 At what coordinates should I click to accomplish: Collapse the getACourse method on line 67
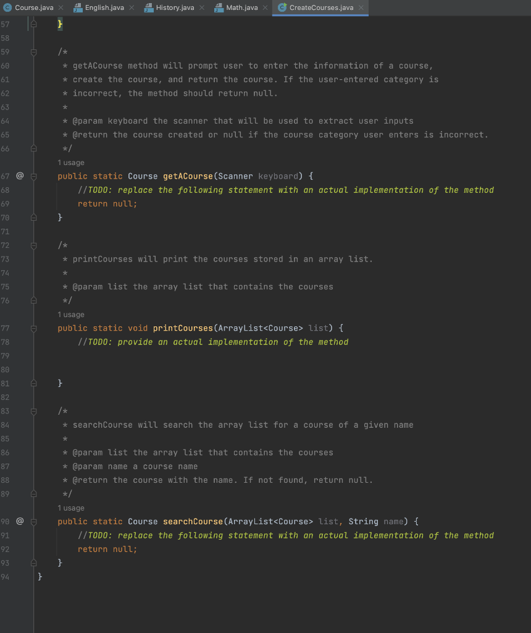pyautogui.click(x=34, y=176)
